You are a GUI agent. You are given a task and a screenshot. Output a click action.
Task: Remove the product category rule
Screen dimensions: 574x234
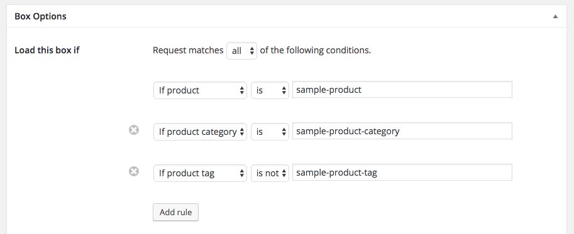134,130
